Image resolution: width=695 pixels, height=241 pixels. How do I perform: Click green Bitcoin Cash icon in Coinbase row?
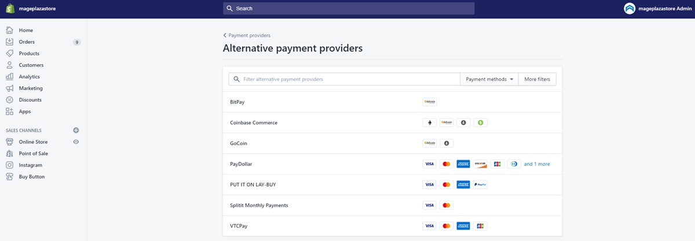[x=480, y=123]
